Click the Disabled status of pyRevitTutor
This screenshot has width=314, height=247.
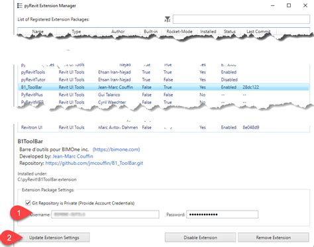[229, 79]
